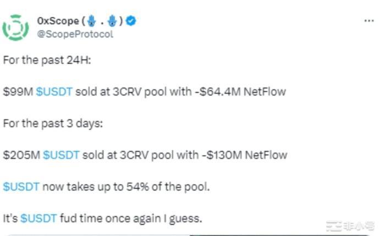Click the "$205M" amount text

point(21,155)
